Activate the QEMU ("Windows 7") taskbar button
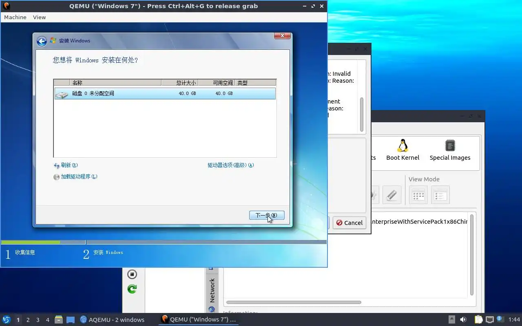522x326 pixels. click(x=199, y=319)
